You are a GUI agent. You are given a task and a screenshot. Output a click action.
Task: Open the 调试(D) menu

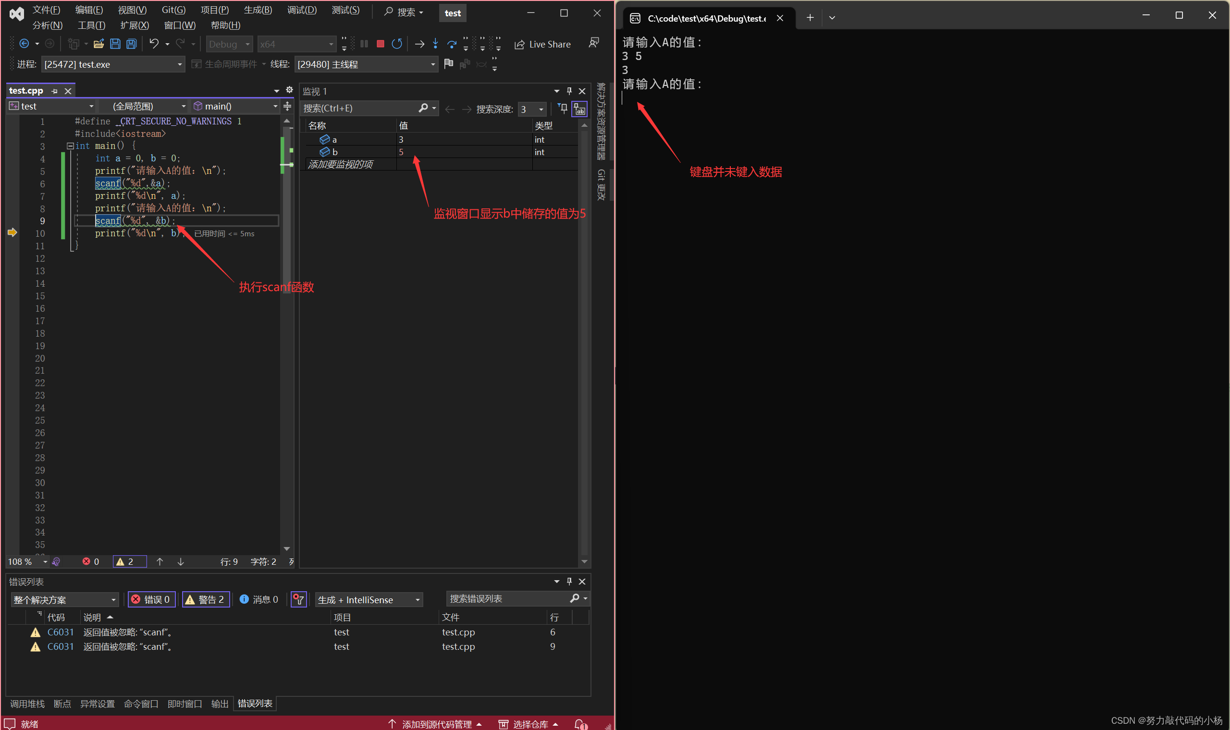(x=302, y=11)
